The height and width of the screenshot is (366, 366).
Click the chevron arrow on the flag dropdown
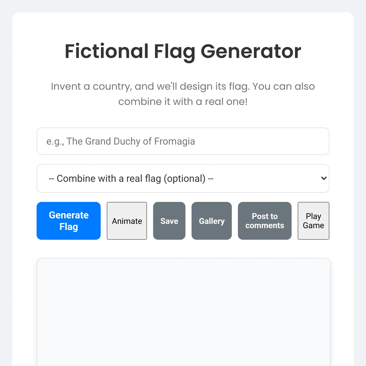click(x=324, y=178)
